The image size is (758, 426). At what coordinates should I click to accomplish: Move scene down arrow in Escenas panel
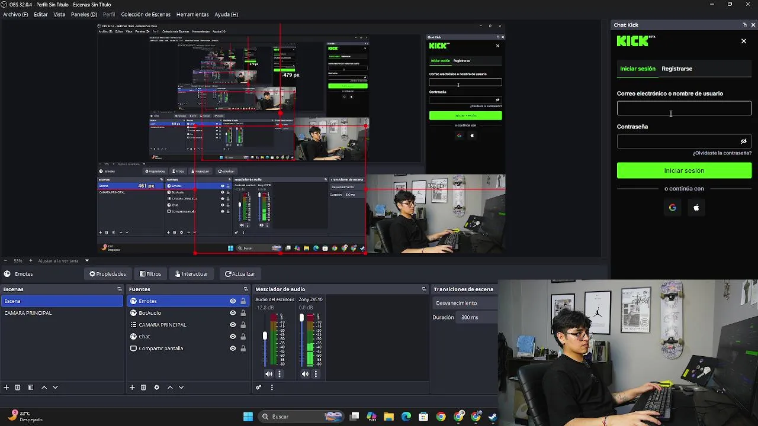(55, 388)
